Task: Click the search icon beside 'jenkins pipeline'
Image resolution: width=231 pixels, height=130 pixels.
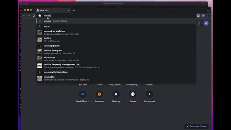Action: pos(40,46)
